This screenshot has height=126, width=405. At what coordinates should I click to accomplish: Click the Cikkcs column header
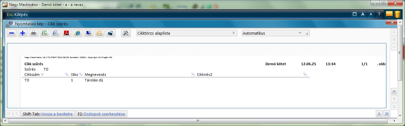click(x=74, y=75)
